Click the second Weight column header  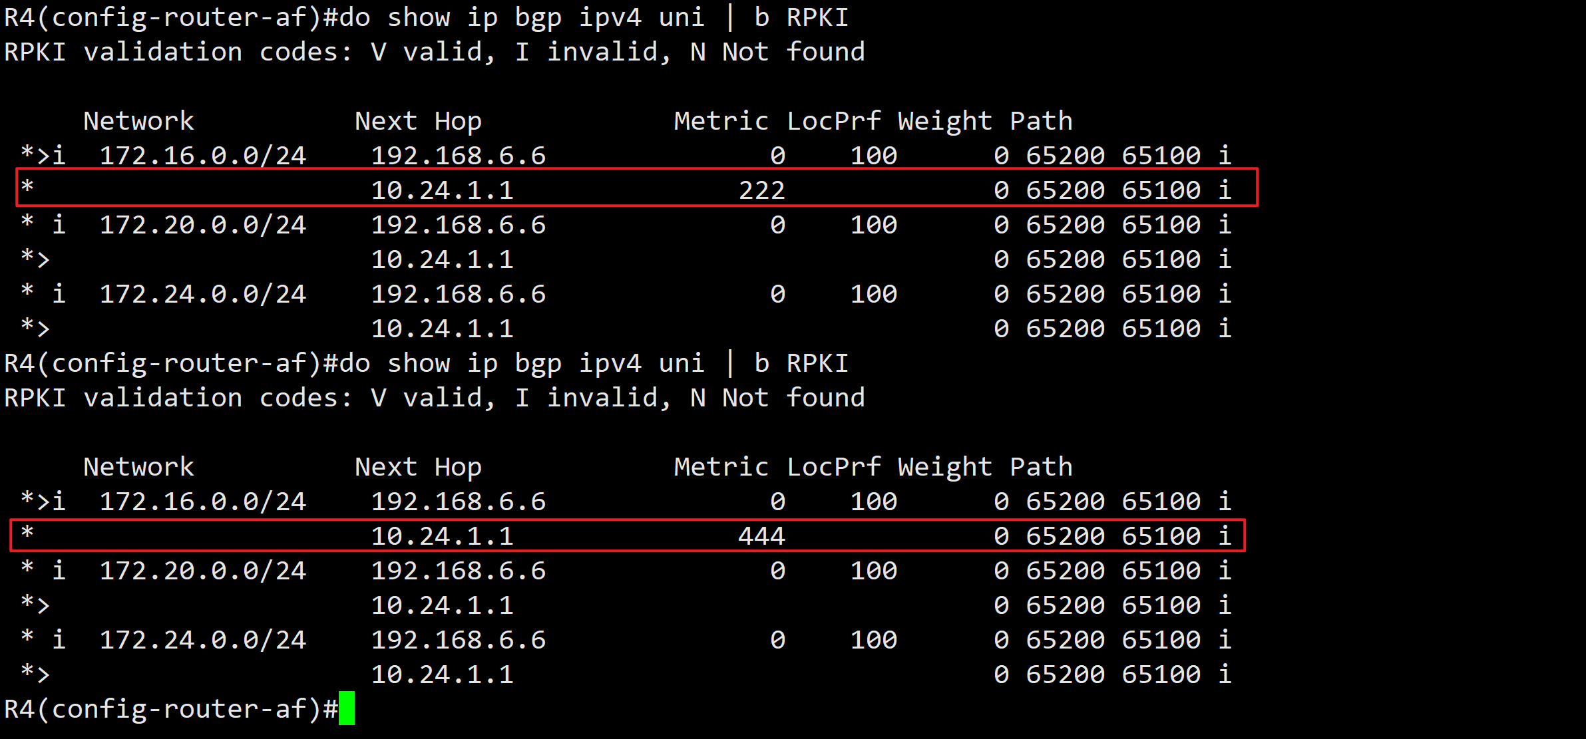click(944, 467)
